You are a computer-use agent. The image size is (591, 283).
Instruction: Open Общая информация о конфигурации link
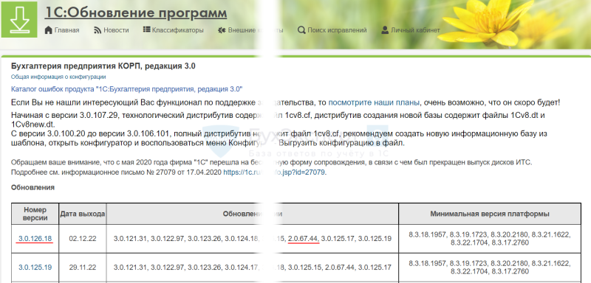tap(58, 77)
